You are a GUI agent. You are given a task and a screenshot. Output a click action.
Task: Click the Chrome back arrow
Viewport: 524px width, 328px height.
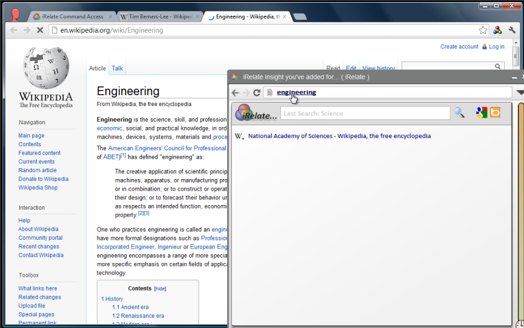(14, 30)
